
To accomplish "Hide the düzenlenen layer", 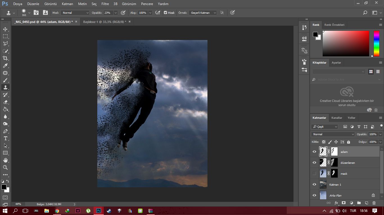I will click(x=315, y=163).
